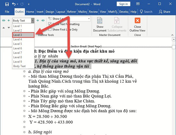
Task: Click the Demote single right arrow
Action: pos(37,20)
